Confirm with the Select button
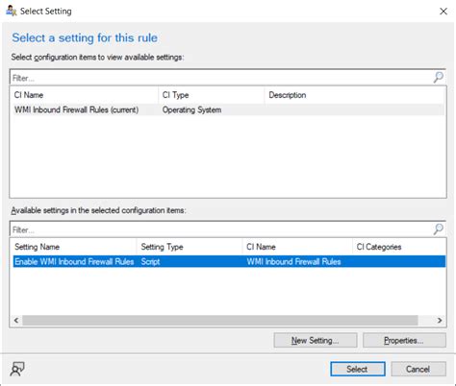 (358, 369)
